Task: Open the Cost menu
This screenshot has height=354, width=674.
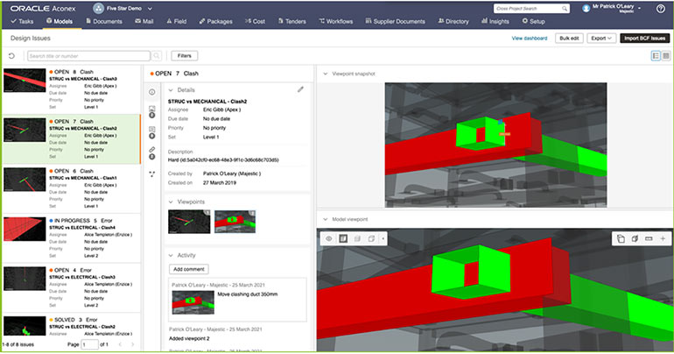Action: 255,21
